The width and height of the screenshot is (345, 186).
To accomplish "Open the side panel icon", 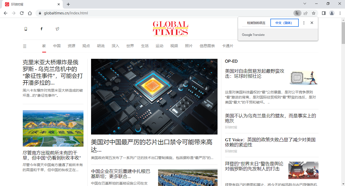I will pyautogui.click(x=324, y=13).
